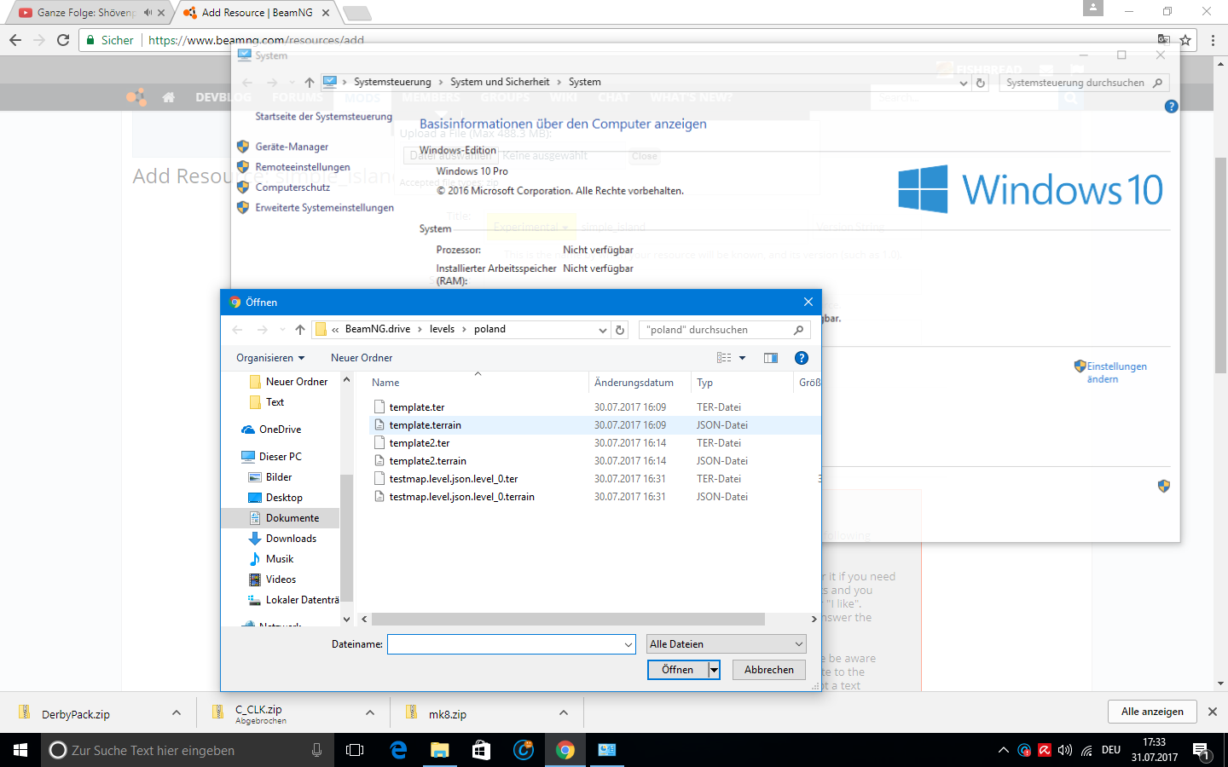Viewport: 1228px width, 767px height.
Task: Click Neuer Ordner toolbar button
Action: pyautogui.click(x=362, y=358)
